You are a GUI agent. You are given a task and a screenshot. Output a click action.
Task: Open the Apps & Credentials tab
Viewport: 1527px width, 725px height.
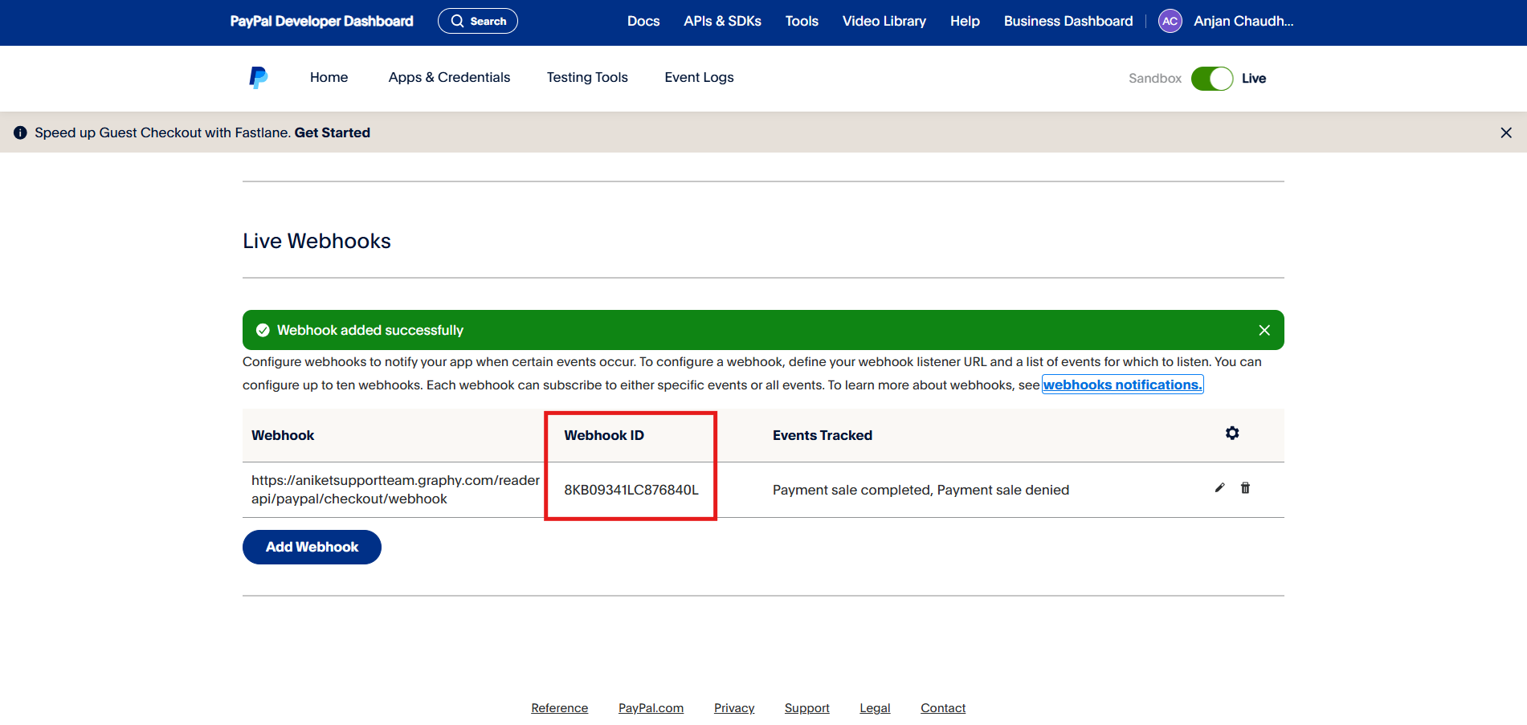point(449,78)
